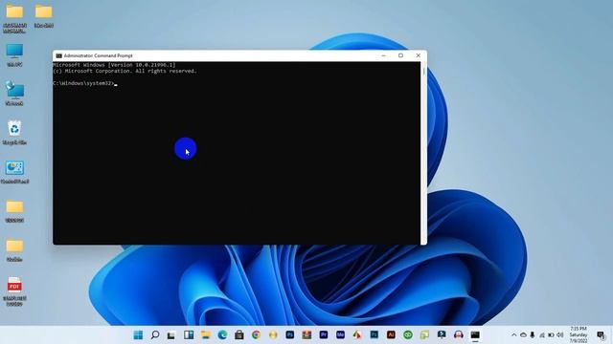Viewport: 613px width, 344px height.
Task: Launch Adobe Media Encoder from the taskbar
Action: pos(340,334)
